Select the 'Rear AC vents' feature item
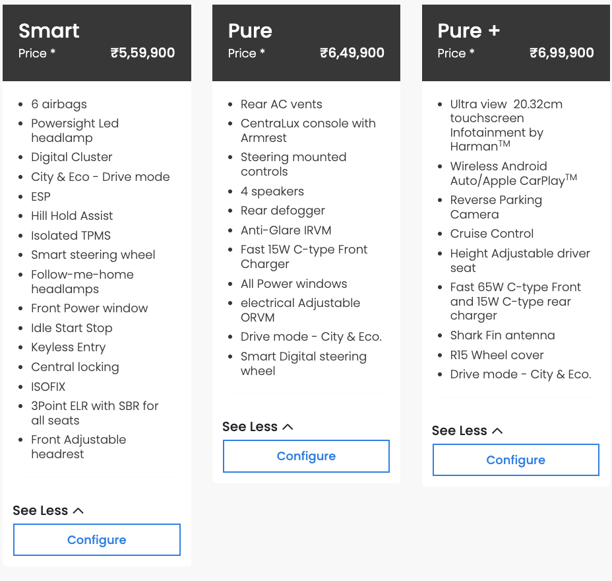 pos(282,104)
